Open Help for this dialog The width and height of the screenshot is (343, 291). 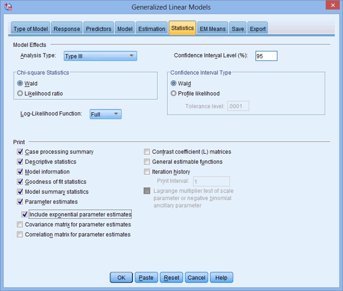(x=221, y=277)
